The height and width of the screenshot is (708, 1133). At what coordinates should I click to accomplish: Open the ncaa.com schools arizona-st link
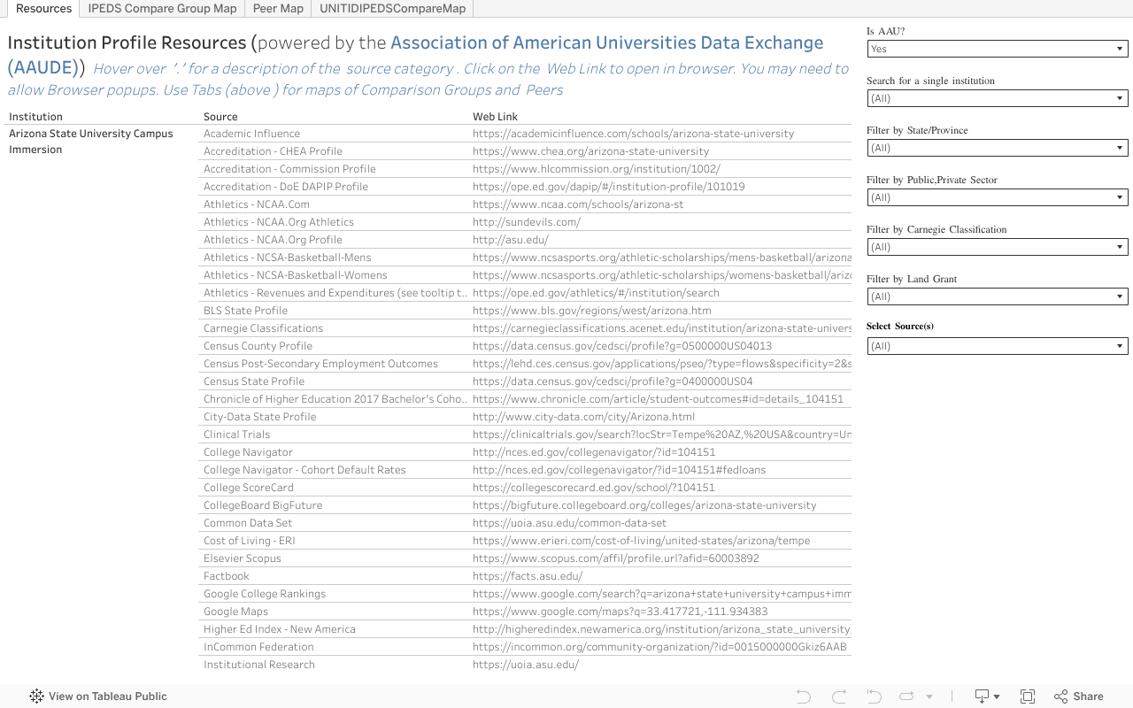[578, 204]
